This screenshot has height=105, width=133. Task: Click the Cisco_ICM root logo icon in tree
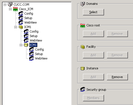(15, 9)
